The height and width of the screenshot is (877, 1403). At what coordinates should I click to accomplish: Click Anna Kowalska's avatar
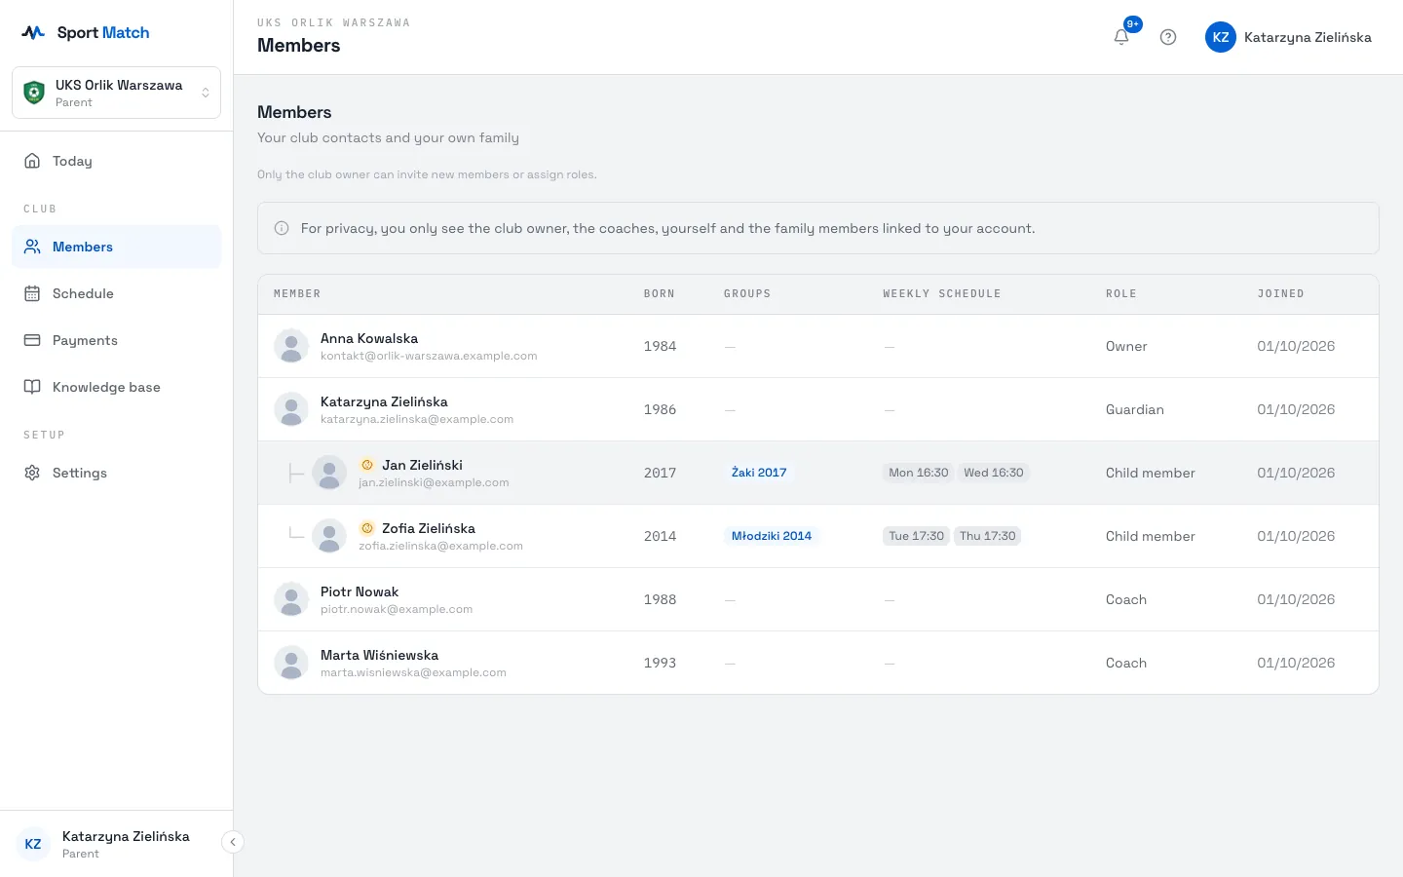pos(291,346)
